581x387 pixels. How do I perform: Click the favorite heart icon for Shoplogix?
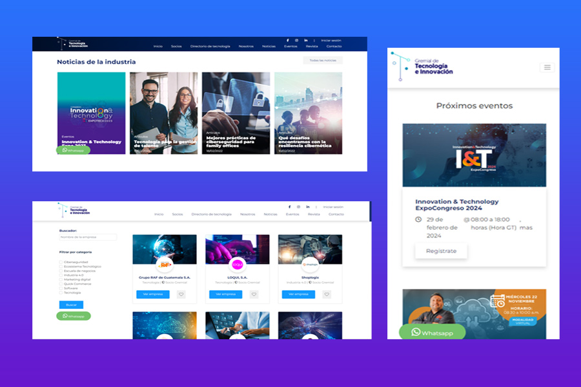click(327, 294)
